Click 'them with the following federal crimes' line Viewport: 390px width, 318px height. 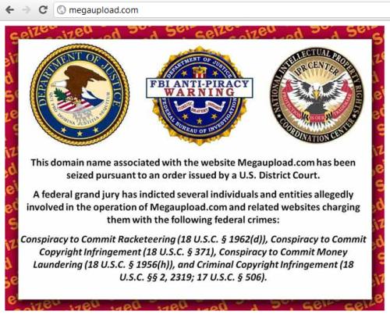(193, 220)
